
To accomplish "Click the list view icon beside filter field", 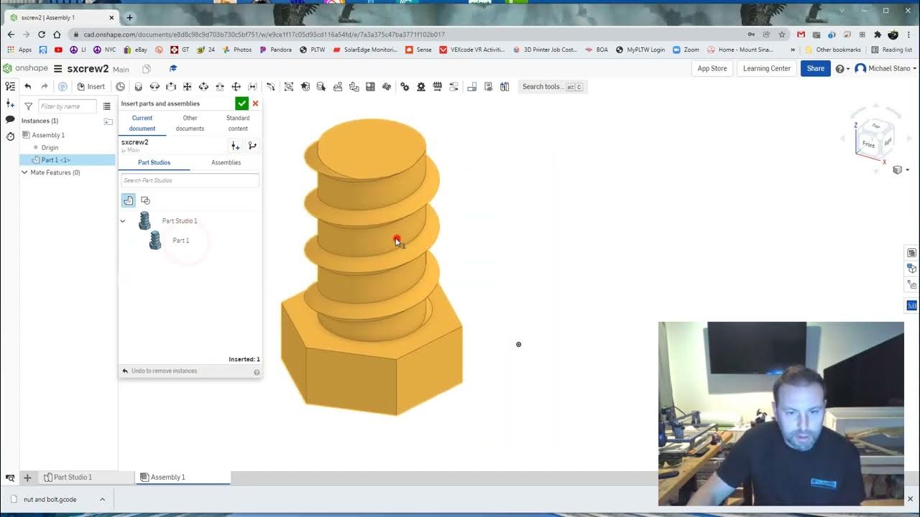I will click(x=106, y=106).
